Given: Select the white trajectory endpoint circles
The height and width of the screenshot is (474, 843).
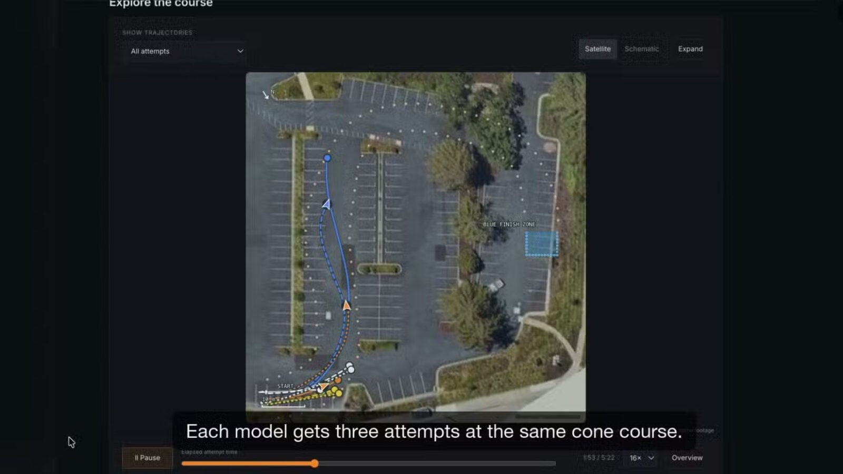Looking at the screenshot, I should pyautogui.click(x=350, y=368).
